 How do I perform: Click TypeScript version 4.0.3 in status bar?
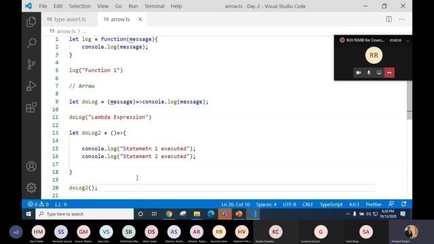pyautogui.click(x=354, y=205)
